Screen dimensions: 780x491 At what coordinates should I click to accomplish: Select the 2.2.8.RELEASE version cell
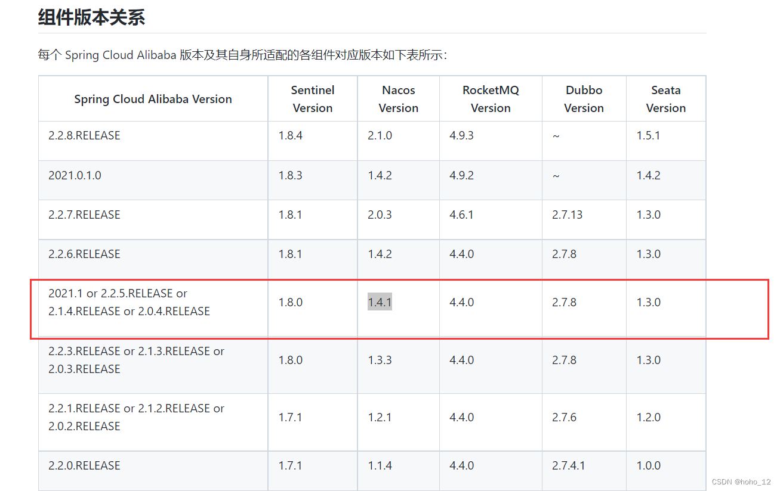coord(153,141)
